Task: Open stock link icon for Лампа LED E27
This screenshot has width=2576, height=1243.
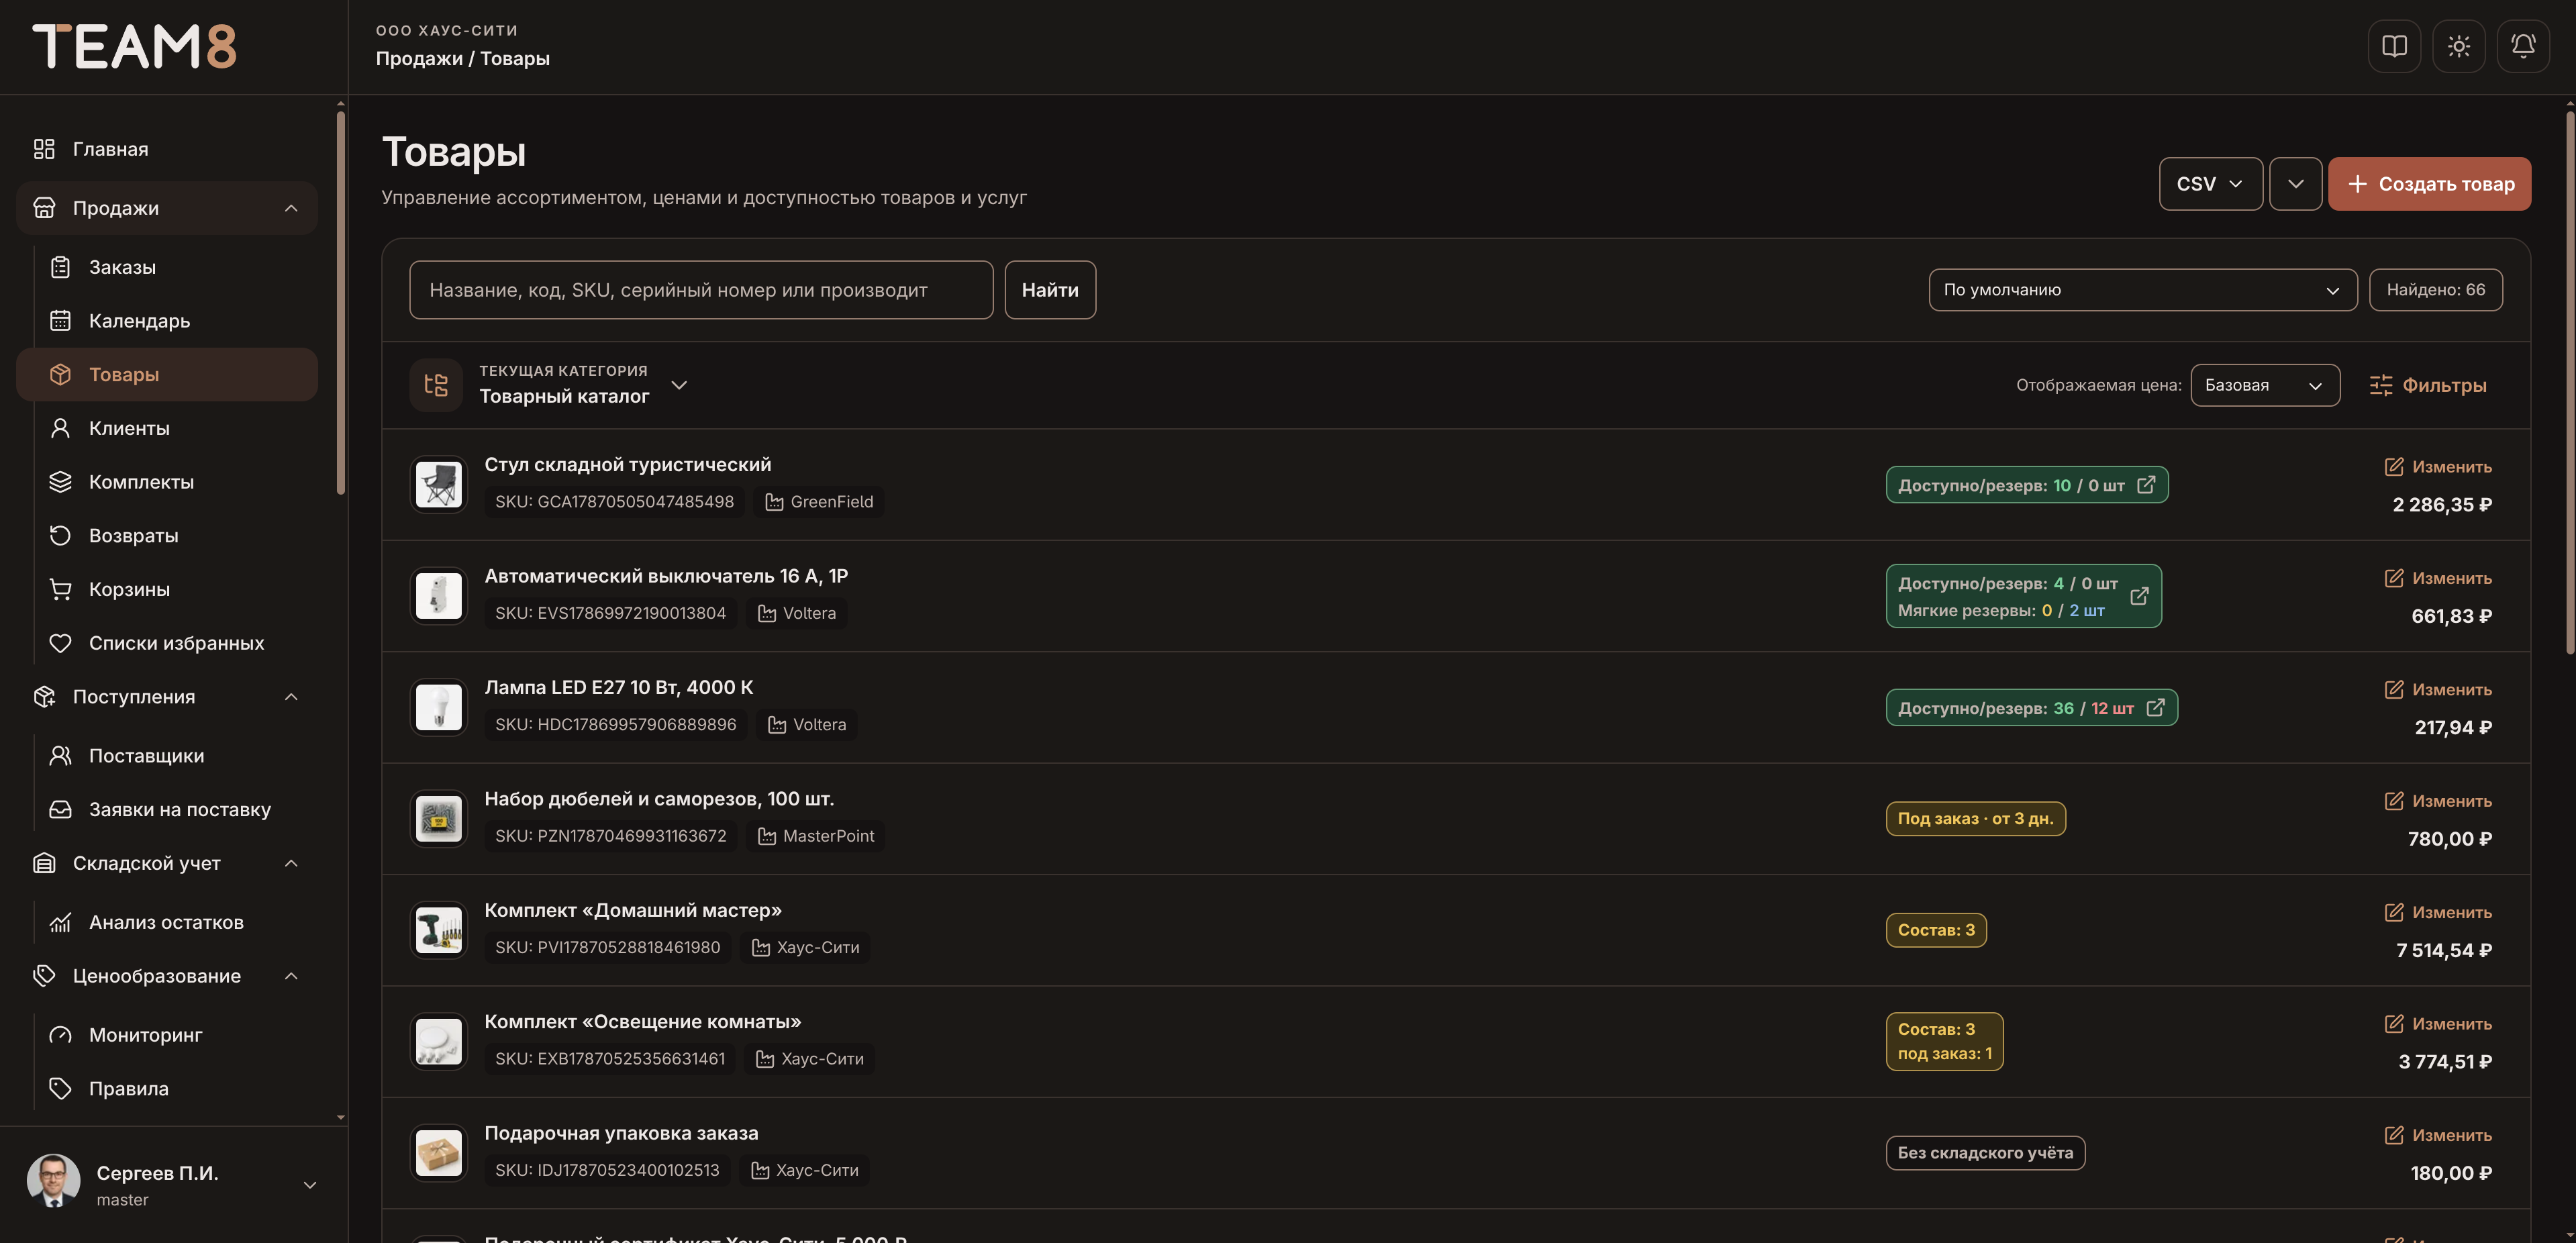Action: 2156,708
